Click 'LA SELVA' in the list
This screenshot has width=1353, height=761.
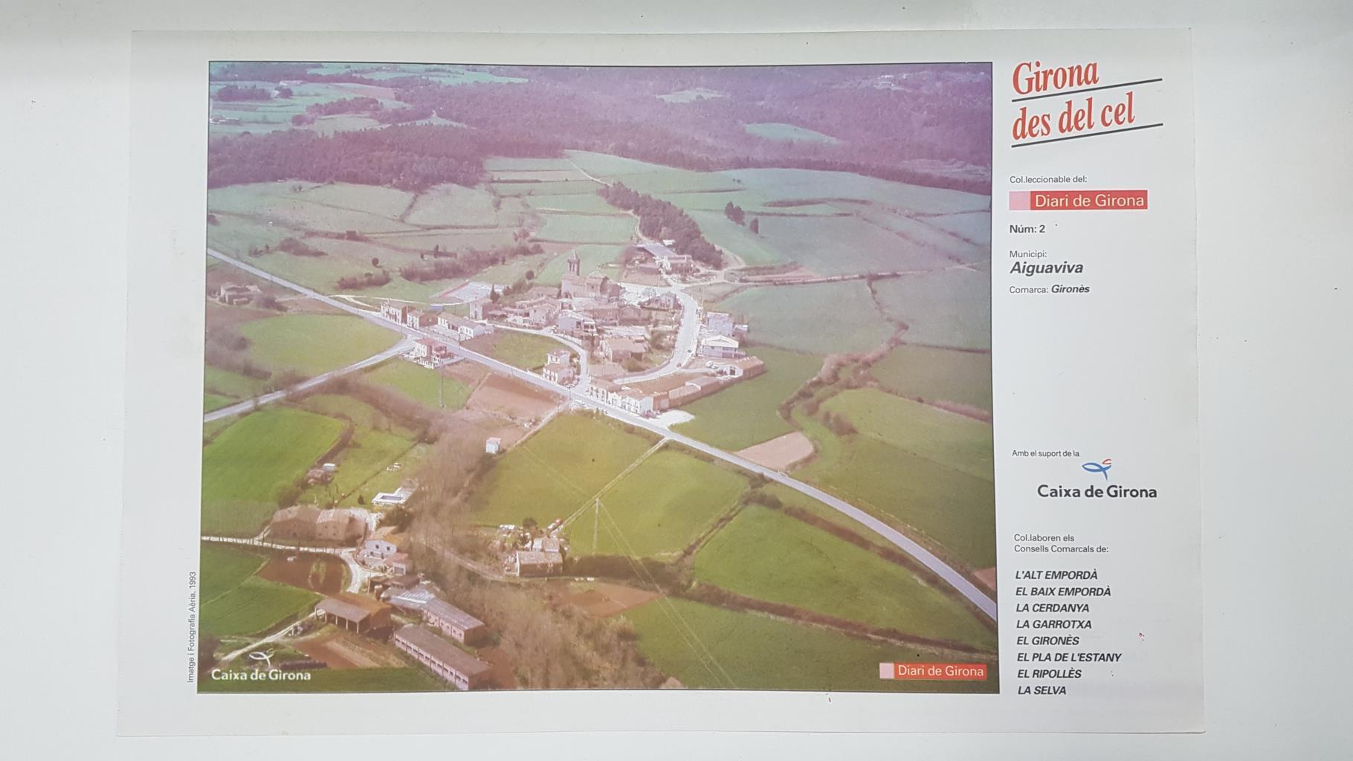[x=1042, y=690]
